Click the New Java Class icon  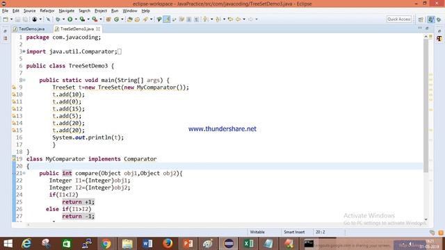coord(117,19)
